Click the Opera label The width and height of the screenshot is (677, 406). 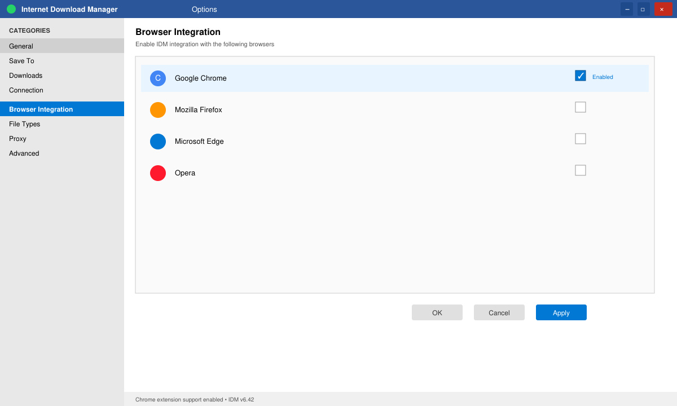(185, 173)
